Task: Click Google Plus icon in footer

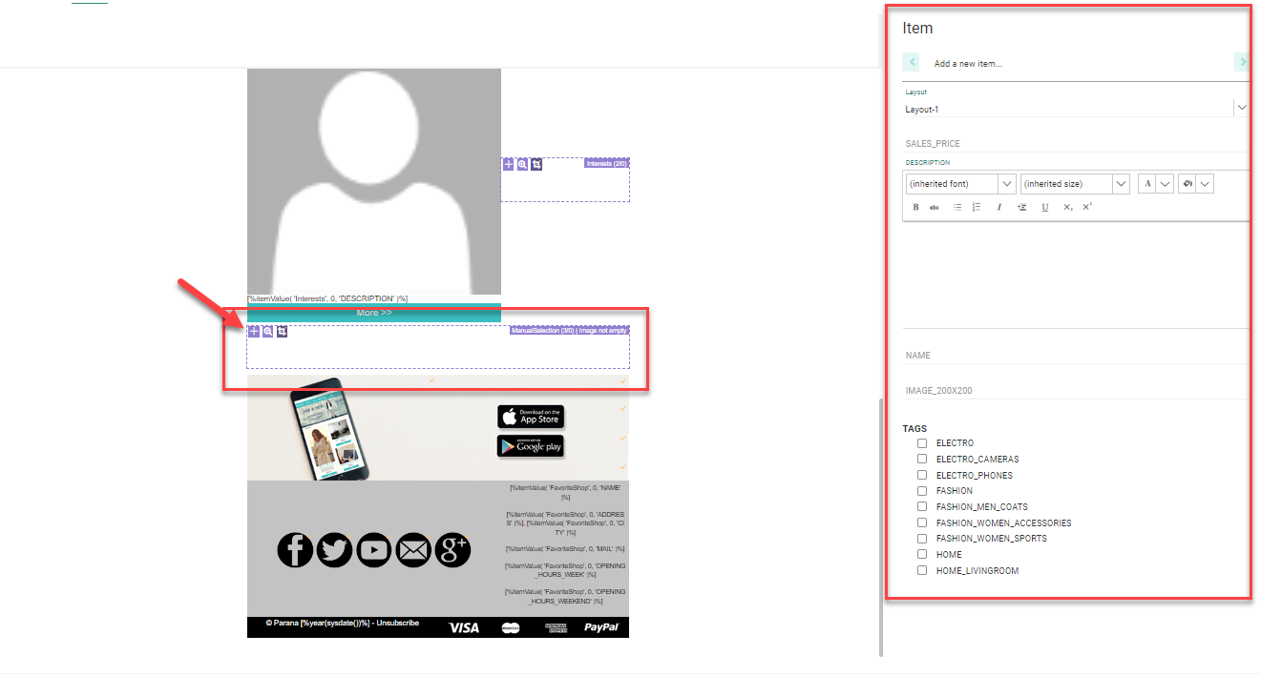Action: 452,550
